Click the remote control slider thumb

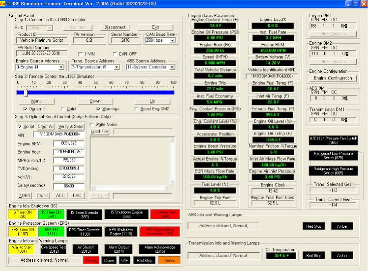[26, 92]
